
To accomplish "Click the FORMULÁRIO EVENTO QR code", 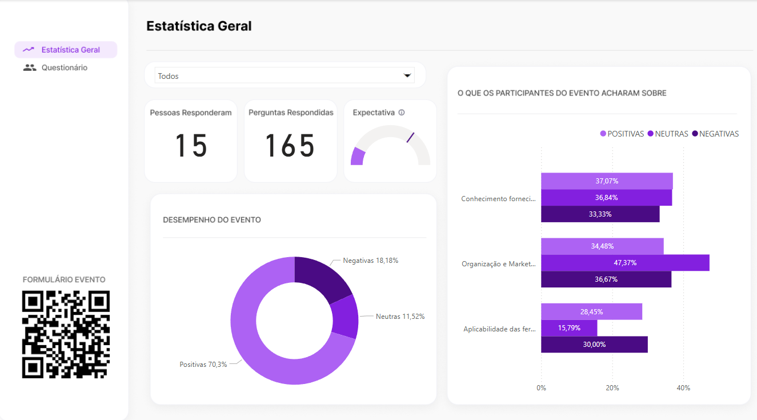I will 66,334.
